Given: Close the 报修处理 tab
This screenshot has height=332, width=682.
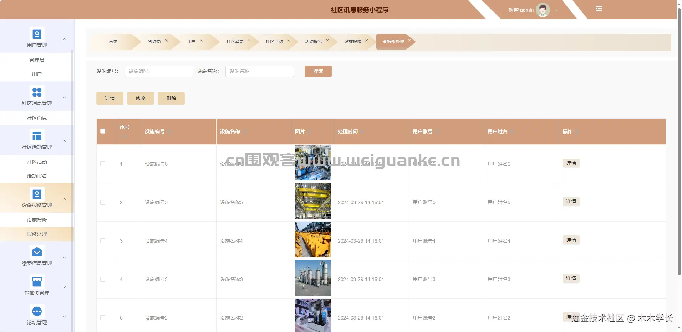Looking at the screenshot, I should coord(409,41).
